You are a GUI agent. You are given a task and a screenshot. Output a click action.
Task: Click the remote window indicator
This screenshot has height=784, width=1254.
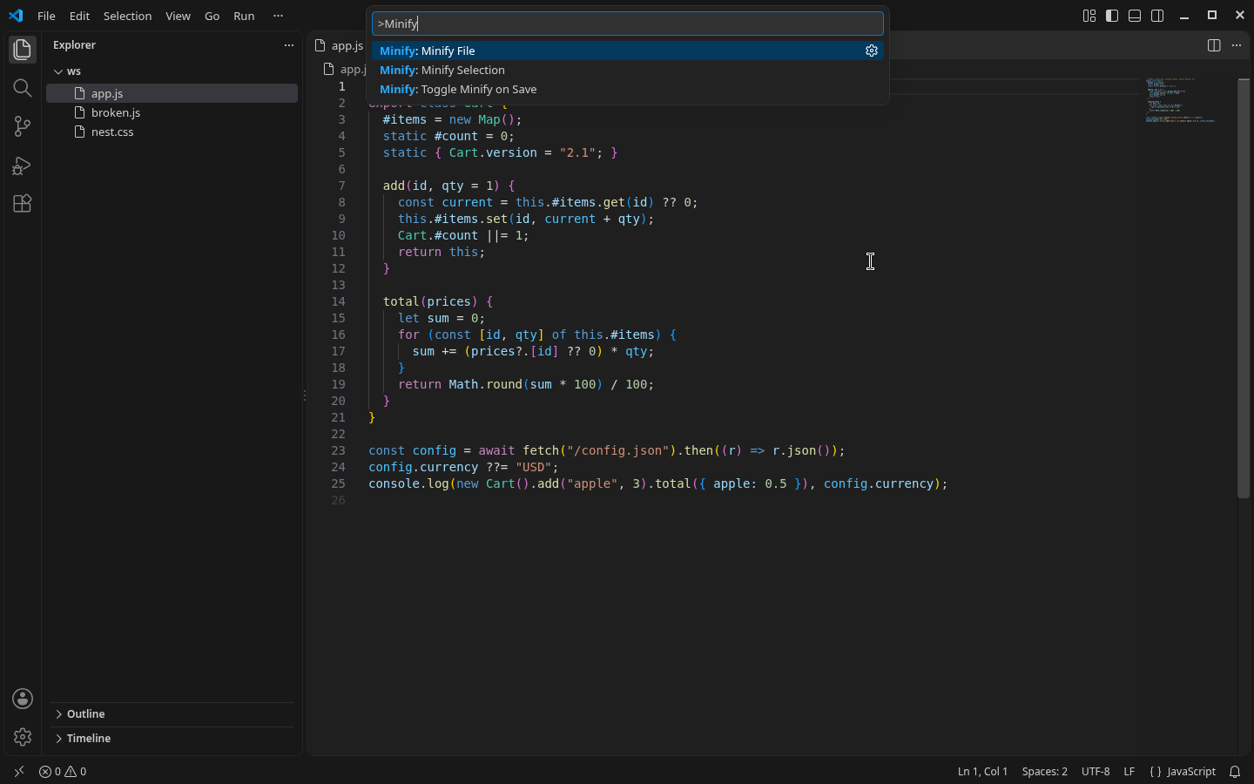[19, 772]
